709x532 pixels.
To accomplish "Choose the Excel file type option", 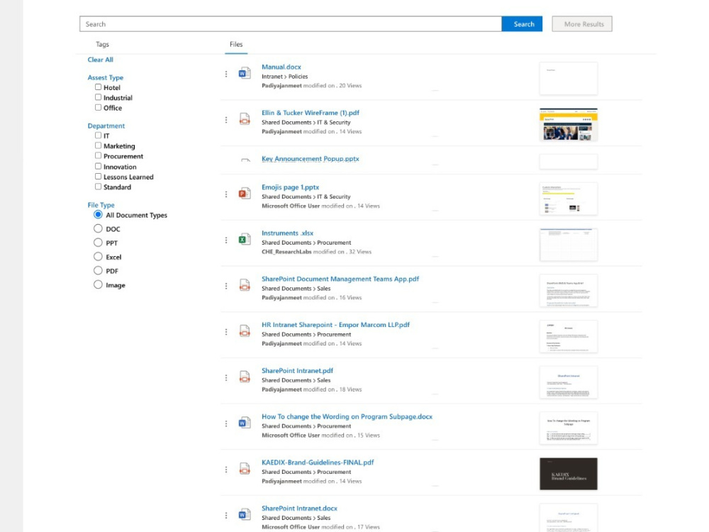I will 98,257.
